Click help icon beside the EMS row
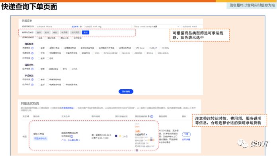 coord(32,69)
